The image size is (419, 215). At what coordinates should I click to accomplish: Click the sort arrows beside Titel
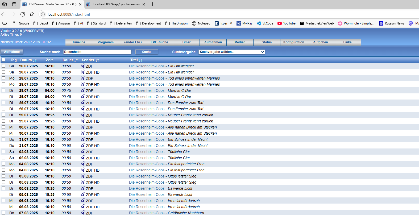coord(140,60)
